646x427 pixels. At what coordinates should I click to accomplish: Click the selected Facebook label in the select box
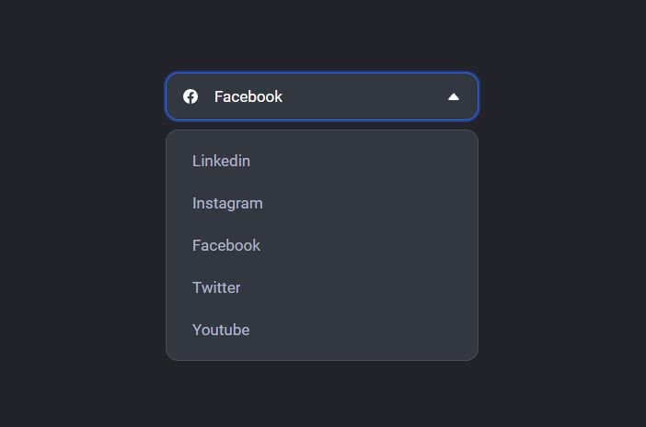click(x=248, y=97)
